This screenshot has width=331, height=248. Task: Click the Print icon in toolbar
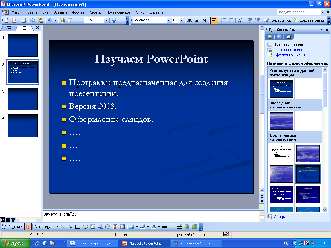[x=23, y=20]
